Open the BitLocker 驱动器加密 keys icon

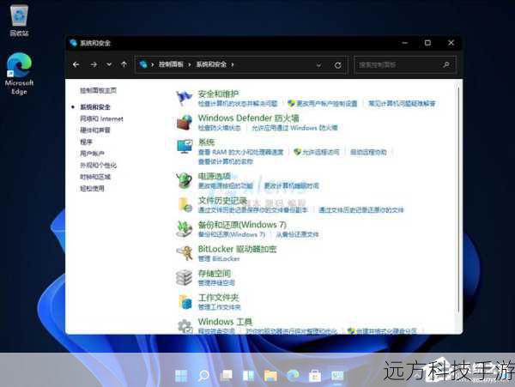point(185,253)
